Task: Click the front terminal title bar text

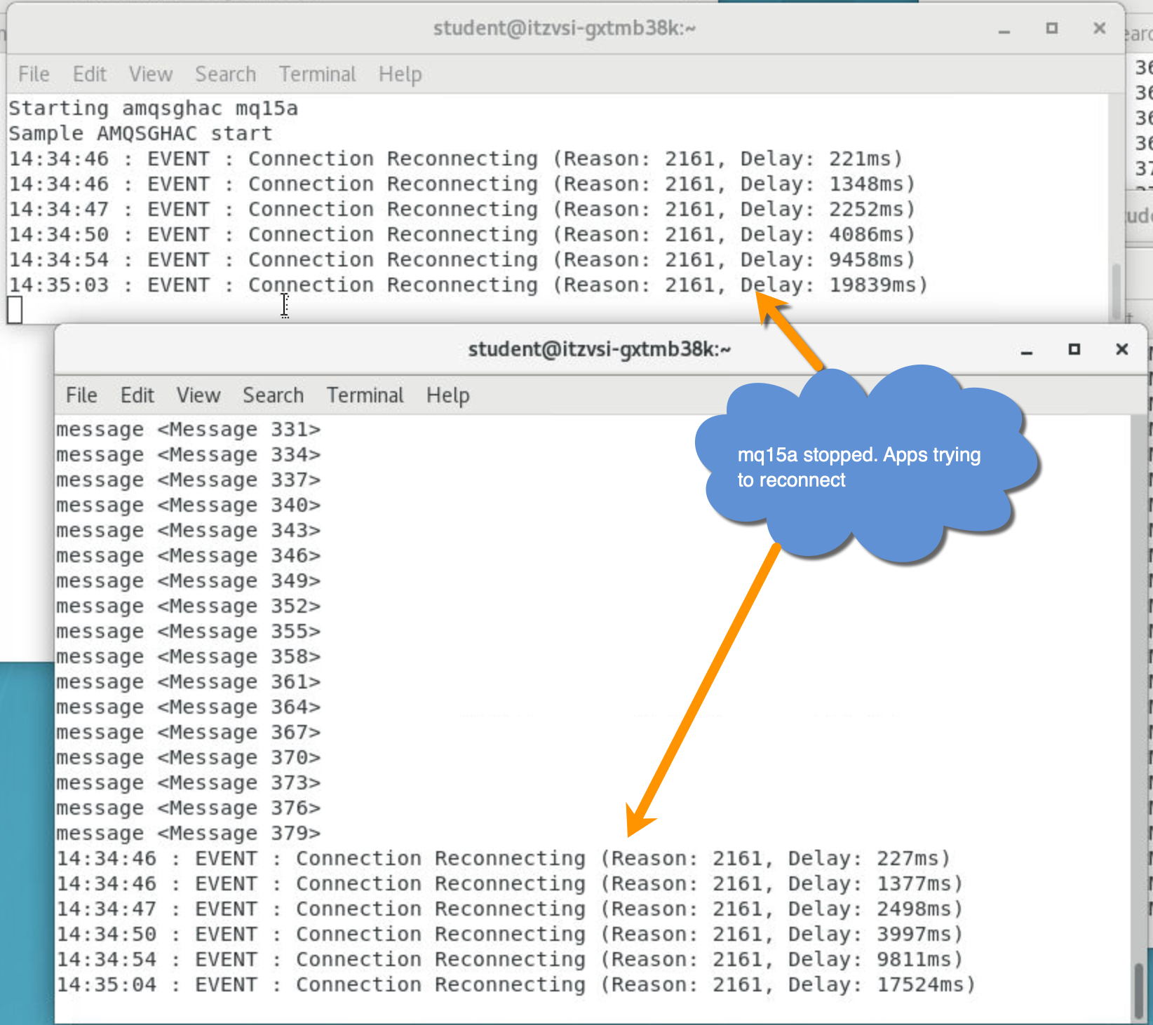Action: point(600,349)
